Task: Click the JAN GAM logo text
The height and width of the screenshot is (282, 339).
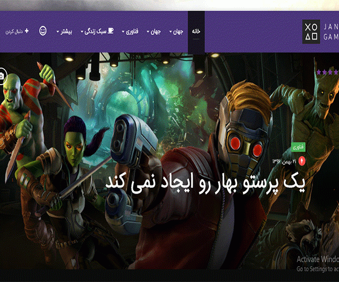Action: (329, 30)
